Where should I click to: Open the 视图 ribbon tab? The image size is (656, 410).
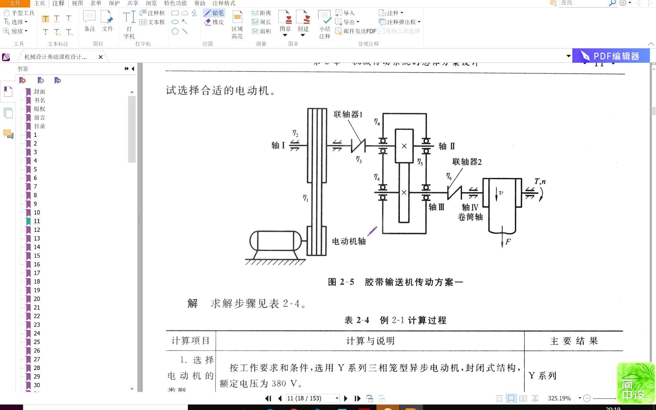click(77, 3)
